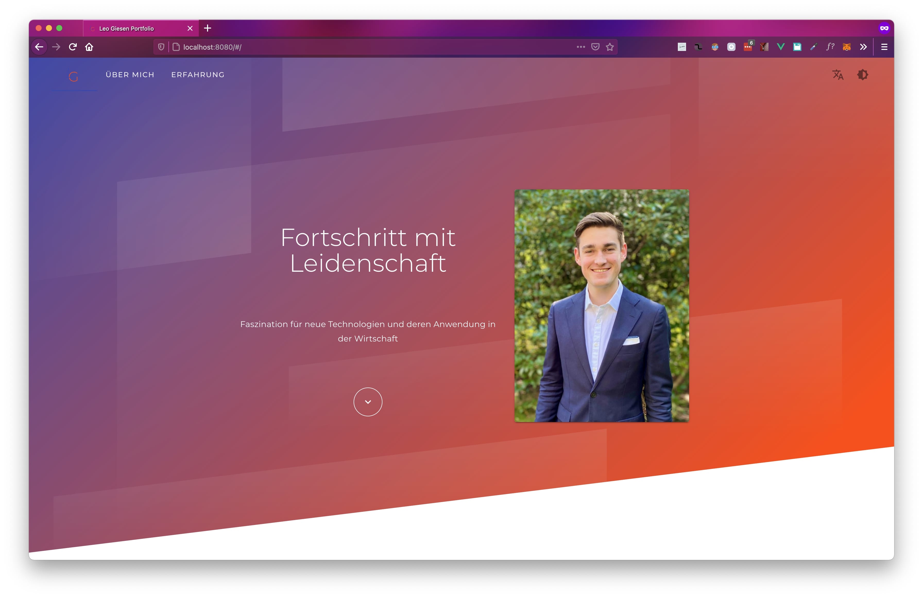Save page to Pocket icon
The height and width of the screenshot is (598, 923).
(595, 47)
